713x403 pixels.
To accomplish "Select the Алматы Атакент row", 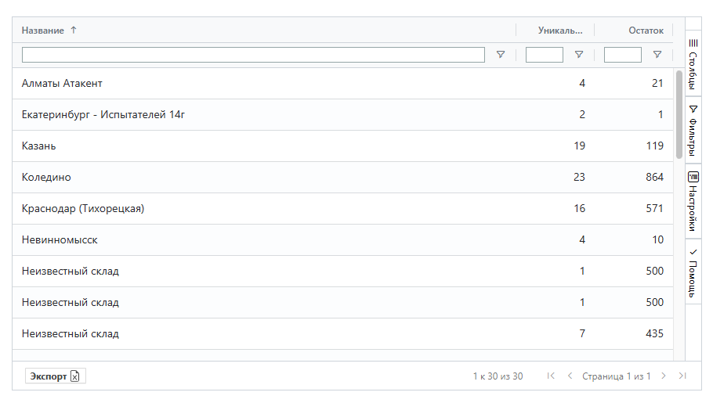I will point(342,83).
